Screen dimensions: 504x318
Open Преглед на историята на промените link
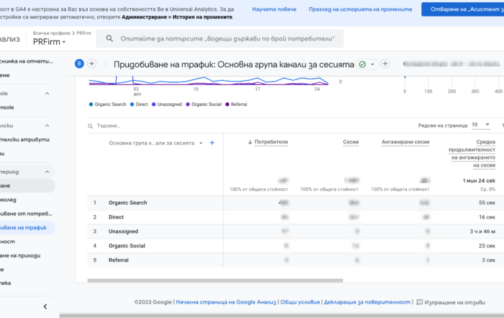tap(360, 9)
